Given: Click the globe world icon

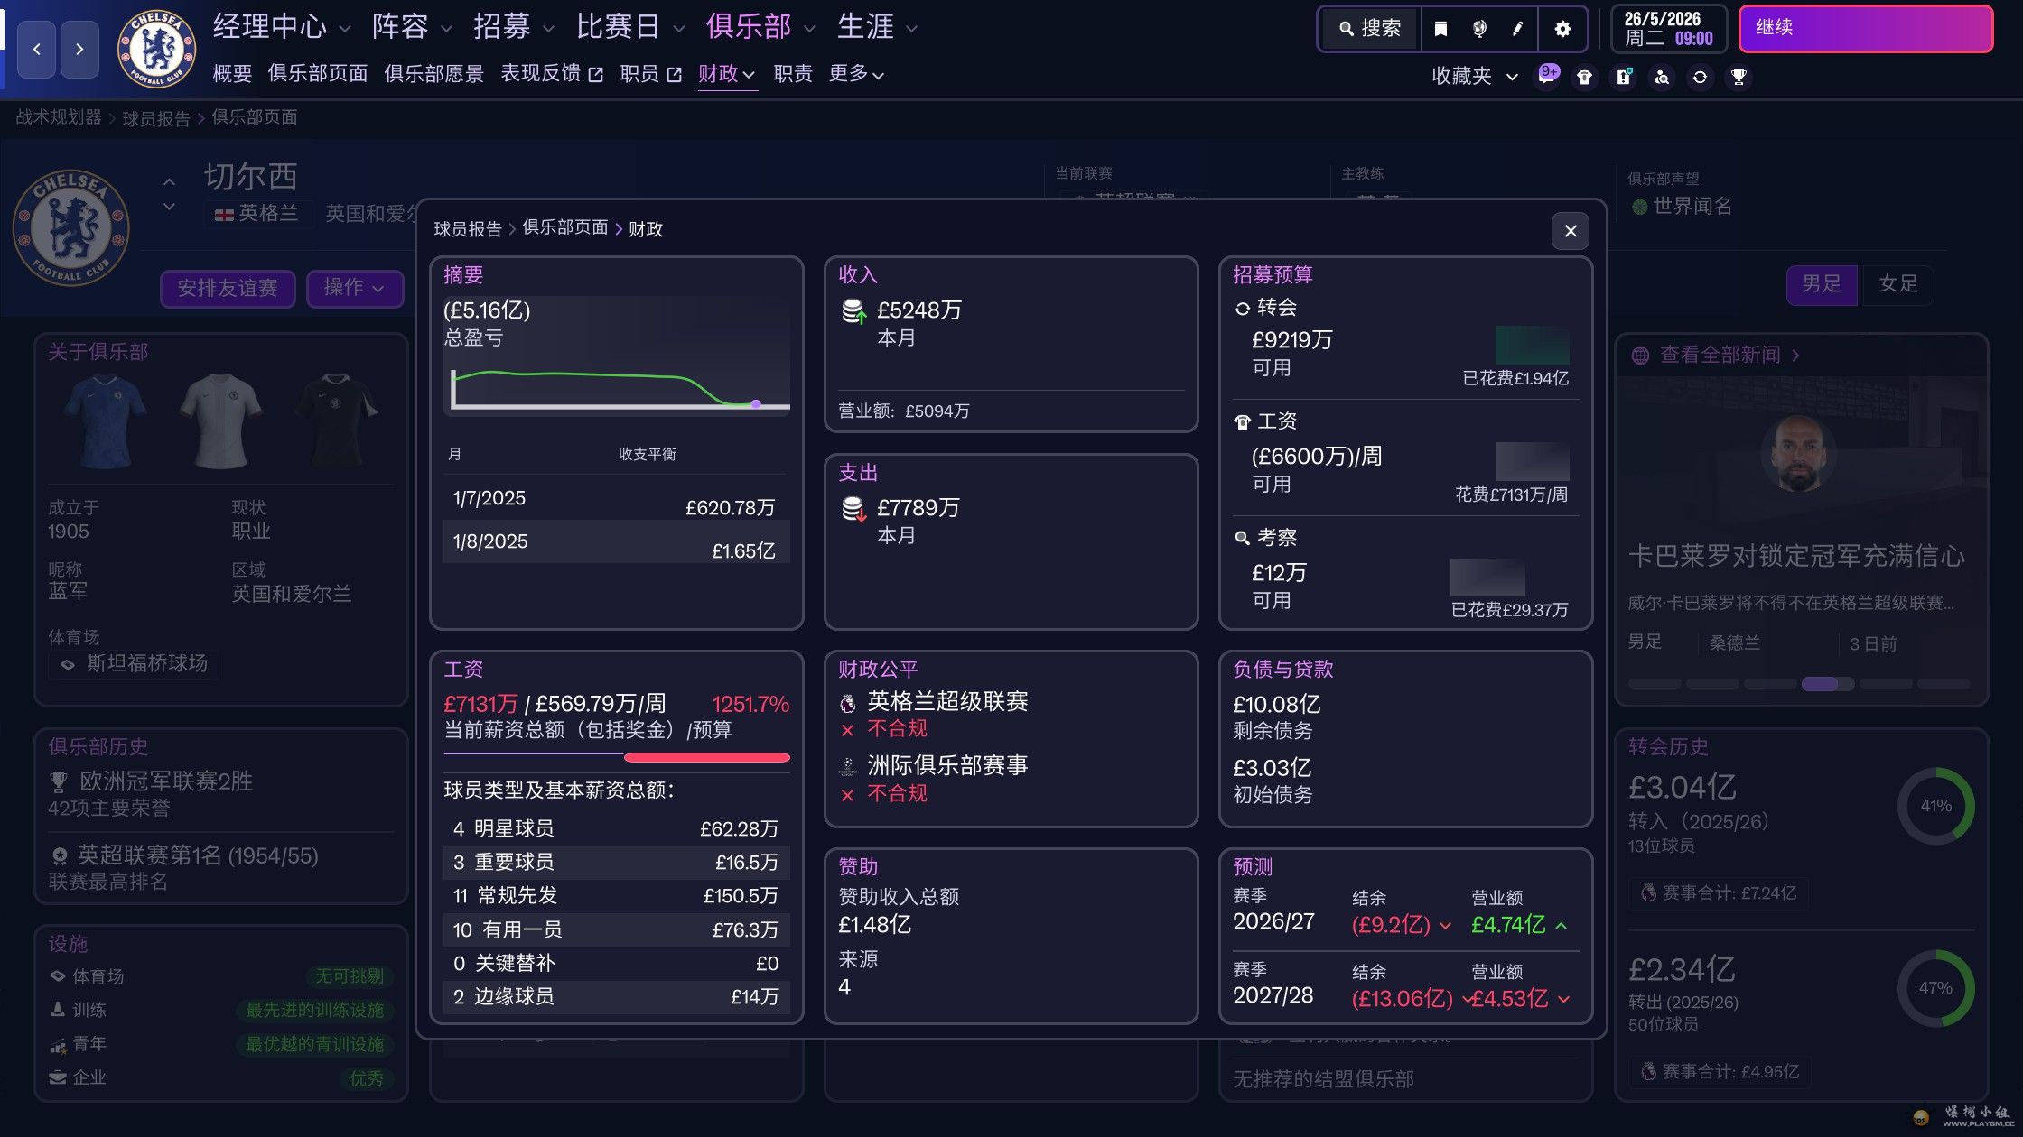Looking at the screenshot, I should coord(1479,29).
